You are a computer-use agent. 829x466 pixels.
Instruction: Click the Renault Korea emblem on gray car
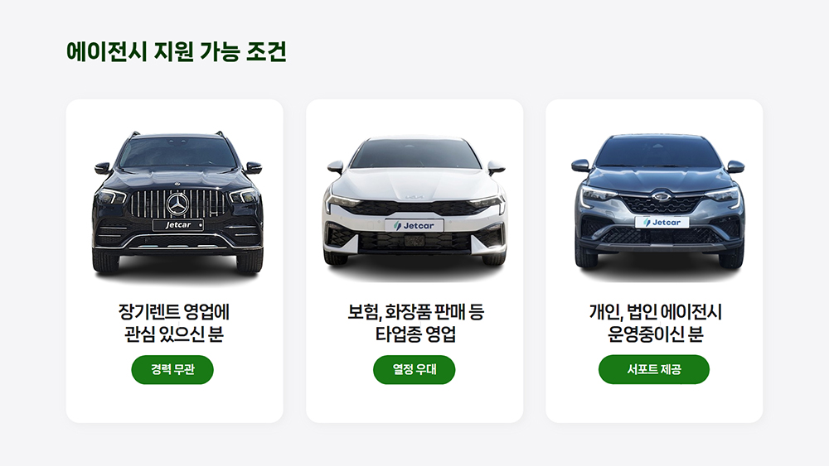[x=661, y=196]
